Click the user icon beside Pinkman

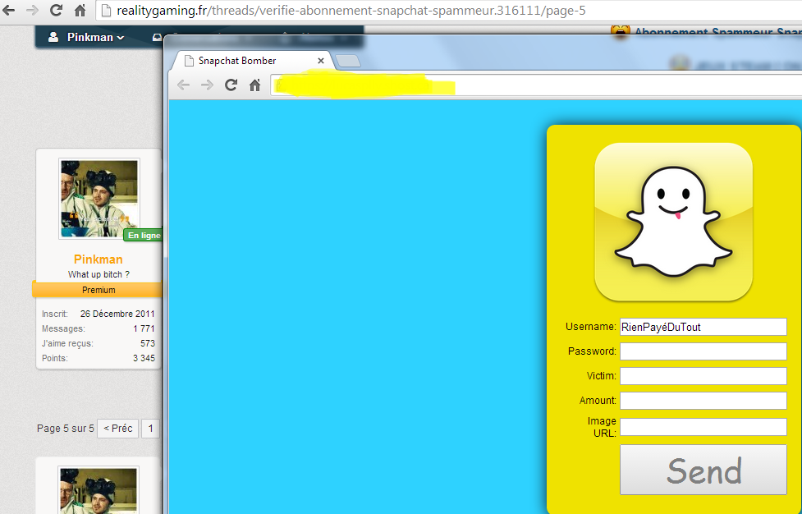pyautogui.click(x=53, y=37)
